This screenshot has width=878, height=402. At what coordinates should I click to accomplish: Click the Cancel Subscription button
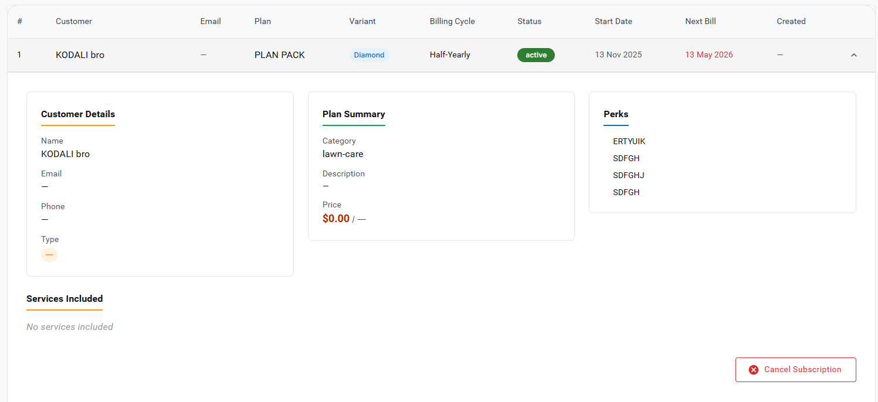[796, 370]
